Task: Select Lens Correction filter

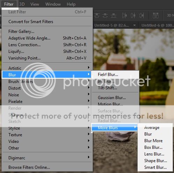Action: [x=47, y=45]
